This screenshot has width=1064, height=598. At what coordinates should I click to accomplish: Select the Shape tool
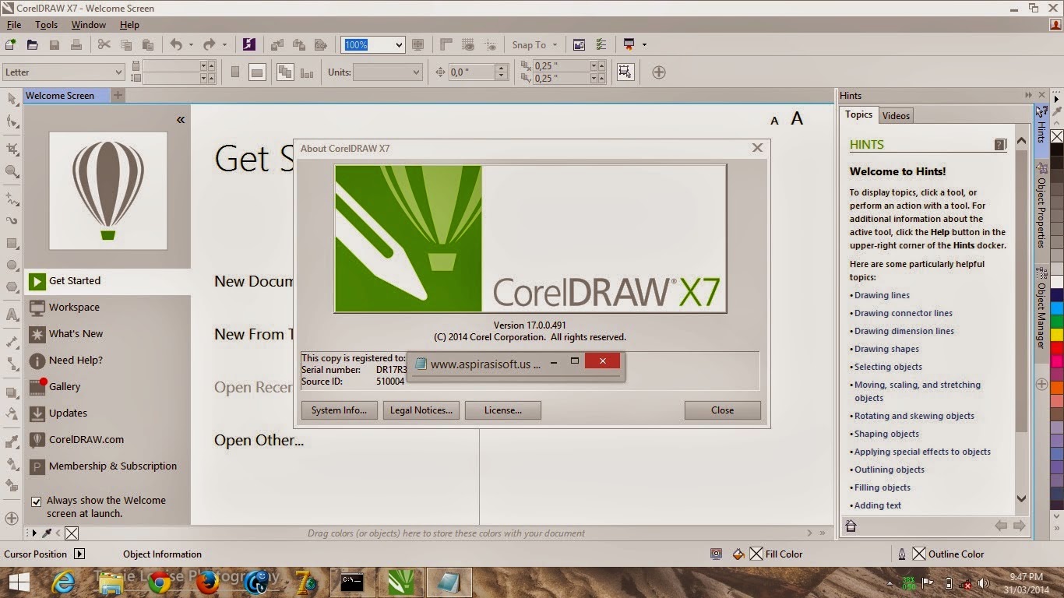11,121
